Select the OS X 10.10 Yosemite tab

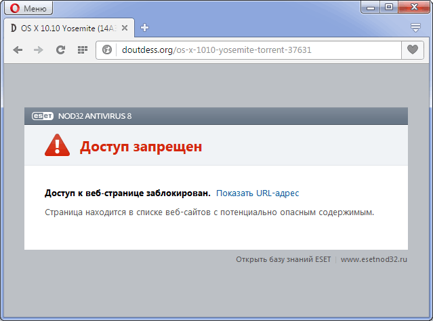69,28
